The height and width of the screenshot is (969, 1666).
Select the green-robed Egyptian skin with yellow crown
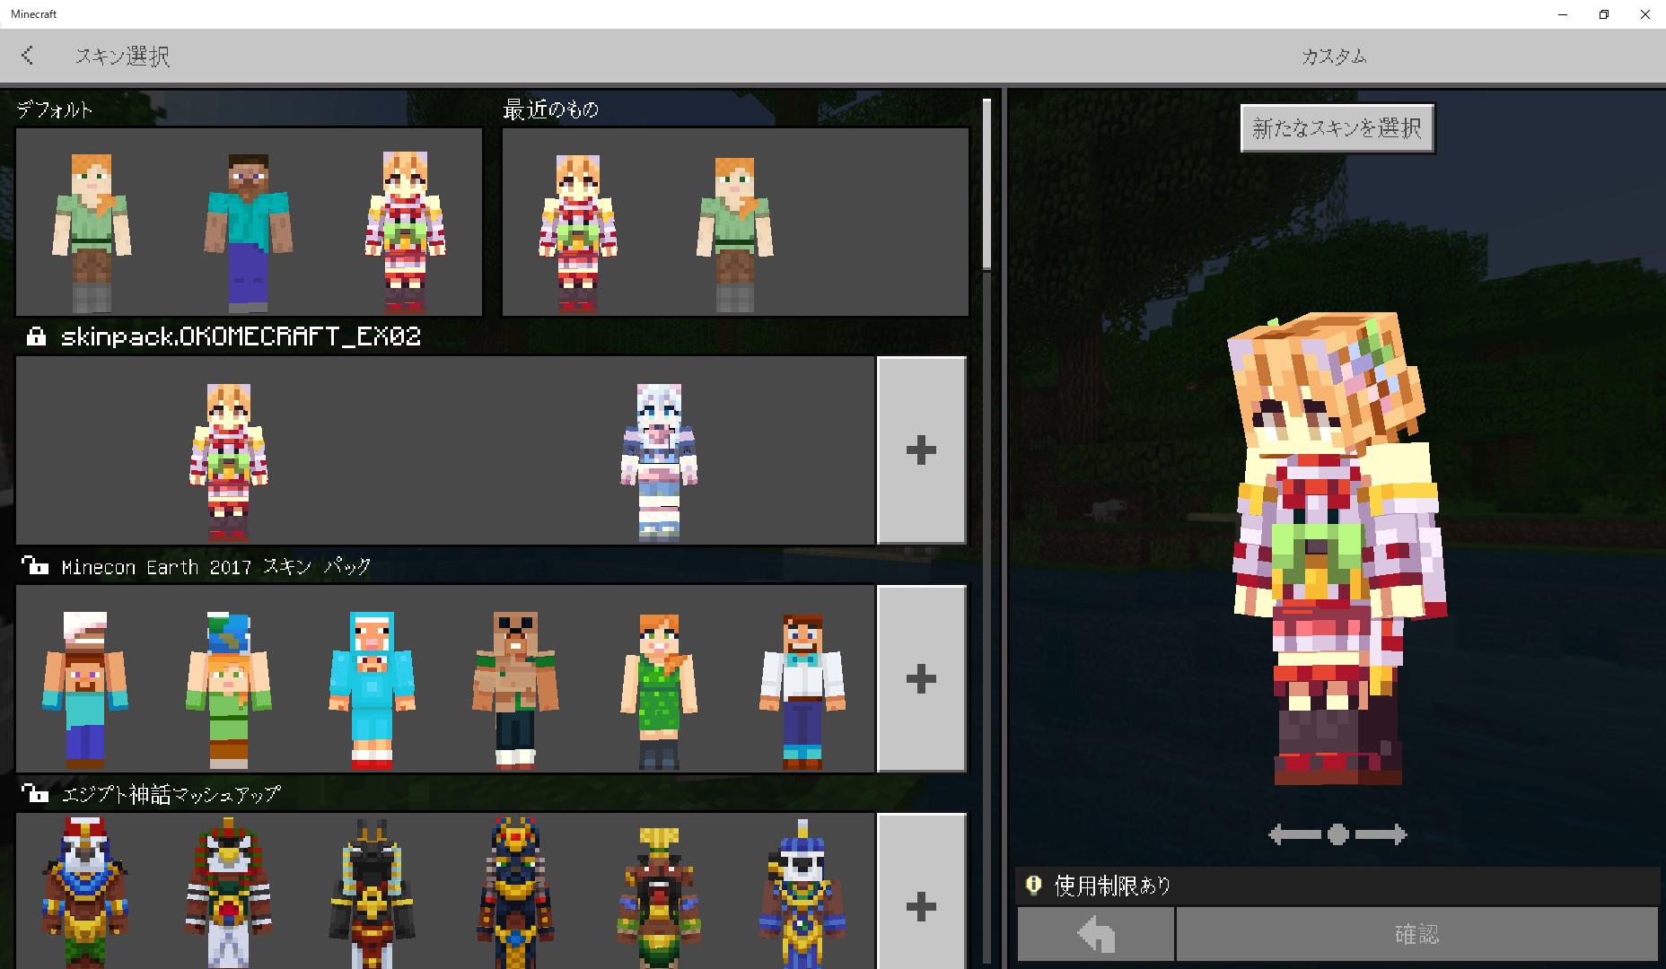(659, 897)
